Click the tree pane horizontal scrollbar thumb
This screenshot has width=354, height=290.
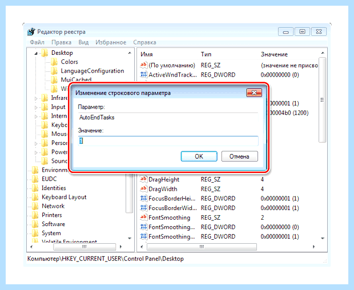85,247
